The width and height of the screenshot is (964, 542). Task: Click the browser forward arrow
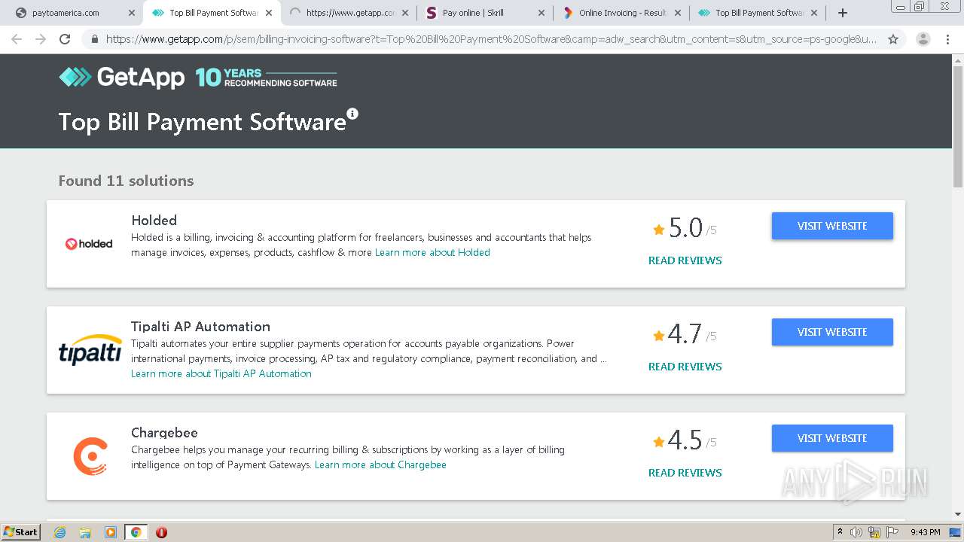[x=41, y=39]
